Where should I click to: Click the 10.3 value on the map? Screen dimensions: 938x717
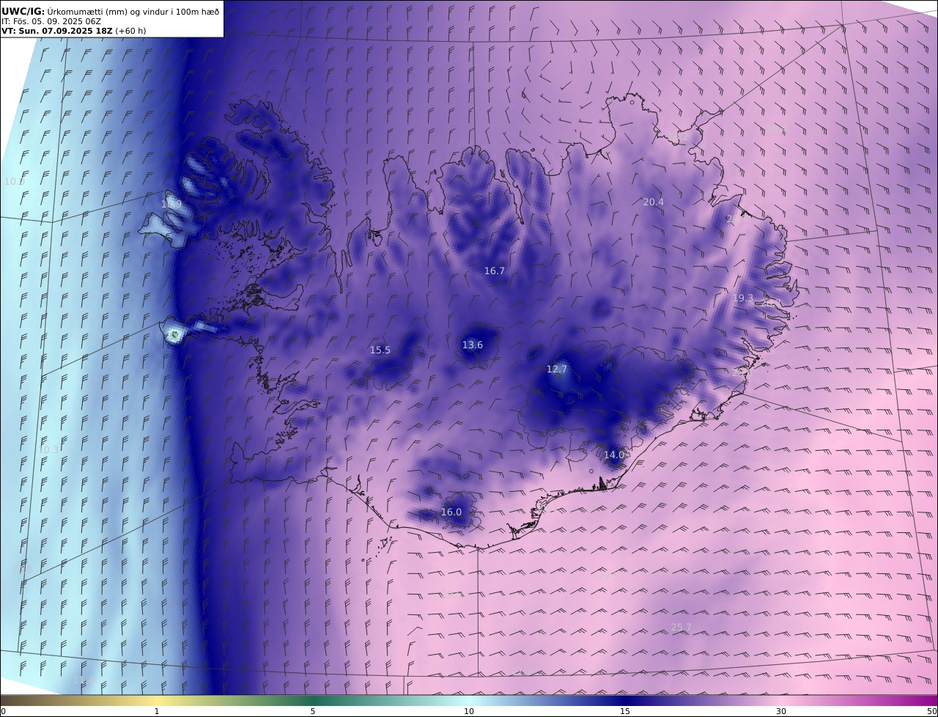(x=48, y=450)
